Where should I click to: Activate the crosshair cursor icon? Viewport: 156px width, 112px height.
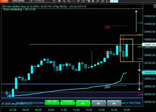pos(78,1)
